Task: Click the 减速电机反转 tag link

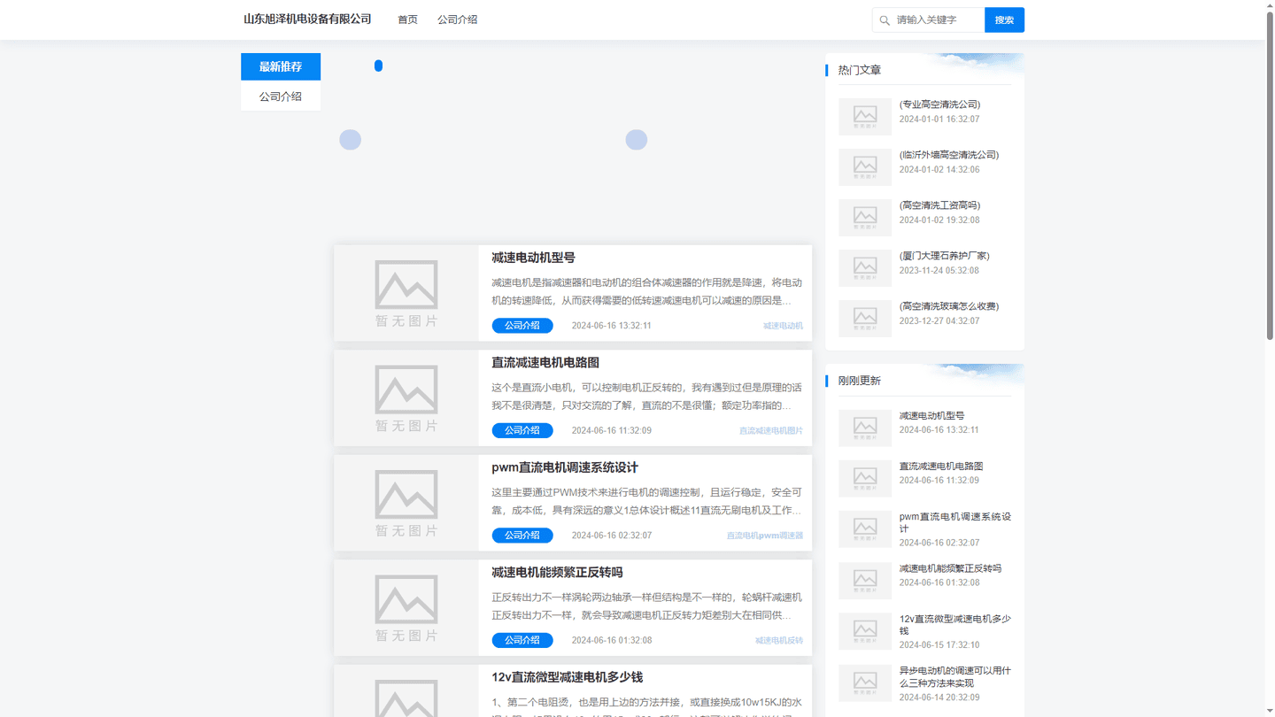Action: [779, 641]
